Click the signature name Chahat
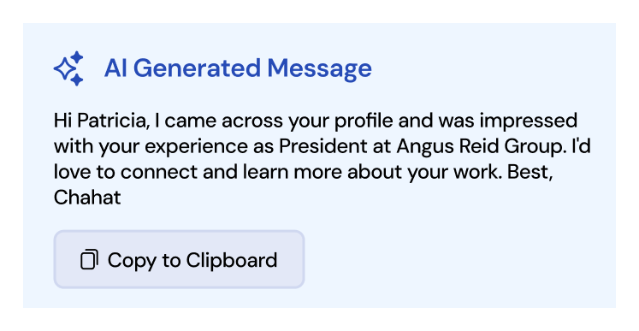 (87, 198)
